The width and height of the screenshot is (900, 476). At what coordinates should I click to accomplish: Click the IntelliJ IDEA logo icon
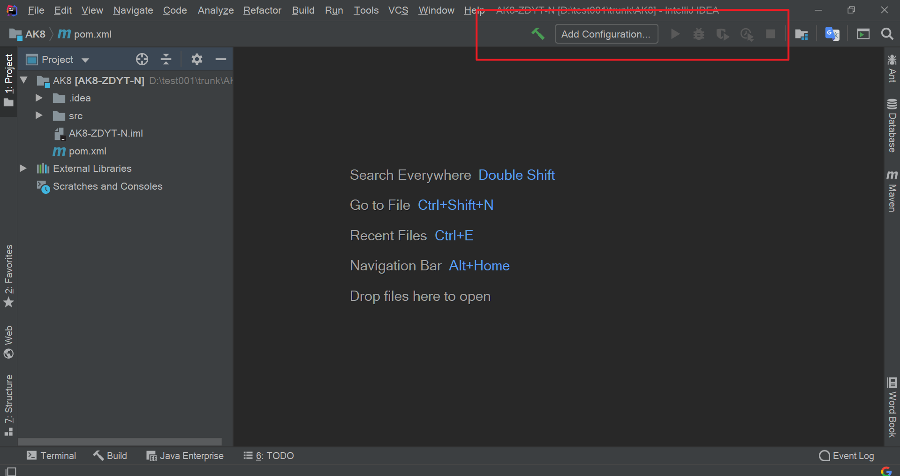tap(12, 10)
